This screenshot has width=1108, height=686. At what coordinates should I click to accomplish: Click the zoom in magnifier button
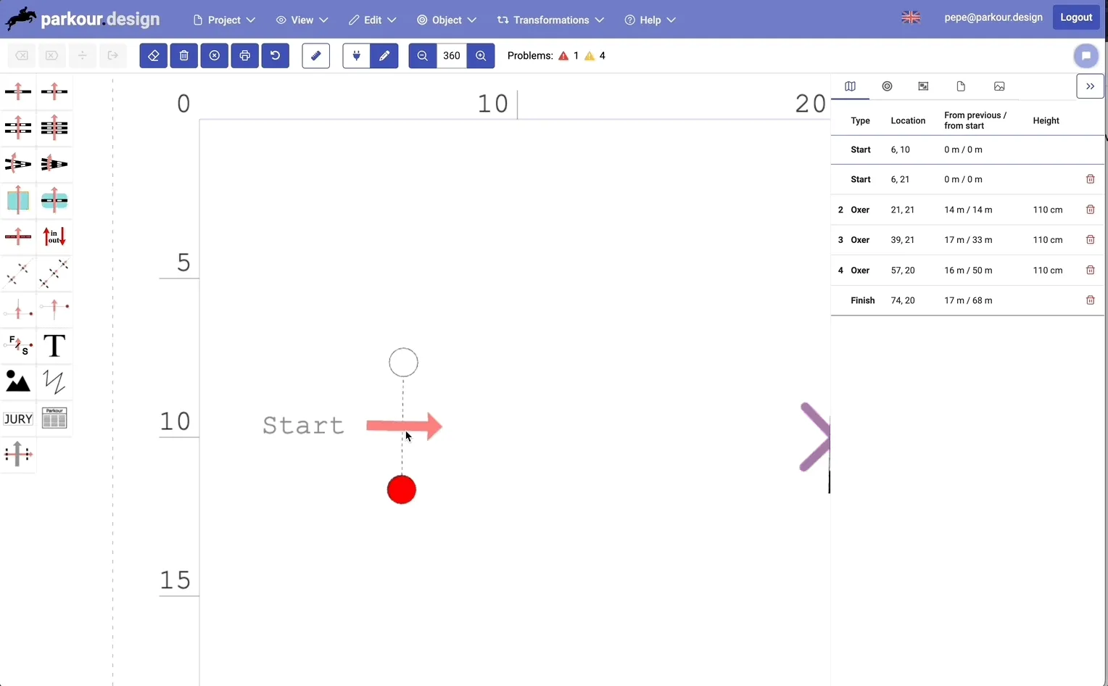tap(481, 56)
